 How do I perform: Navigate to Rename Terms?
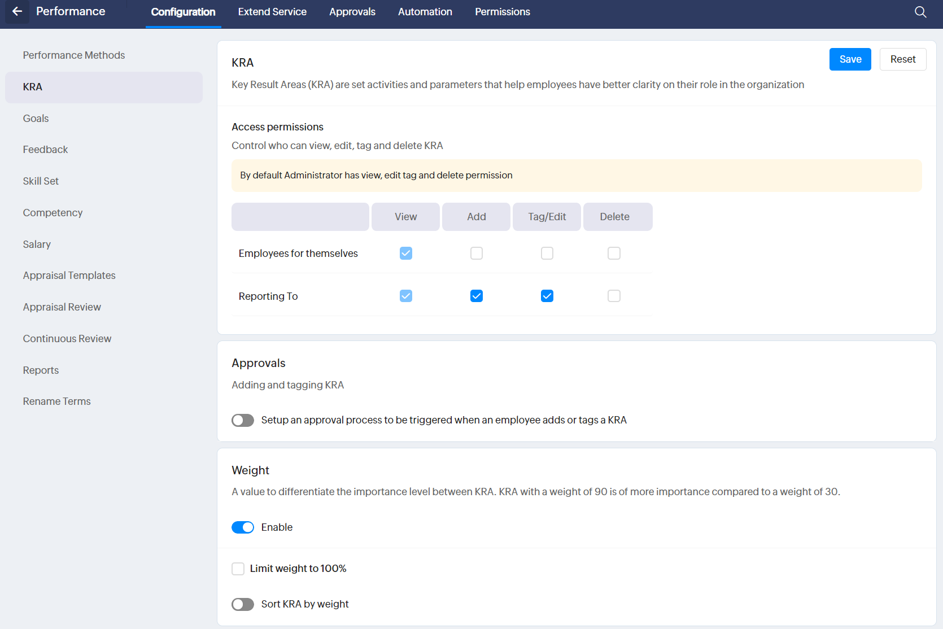click(x=56, y=401)
